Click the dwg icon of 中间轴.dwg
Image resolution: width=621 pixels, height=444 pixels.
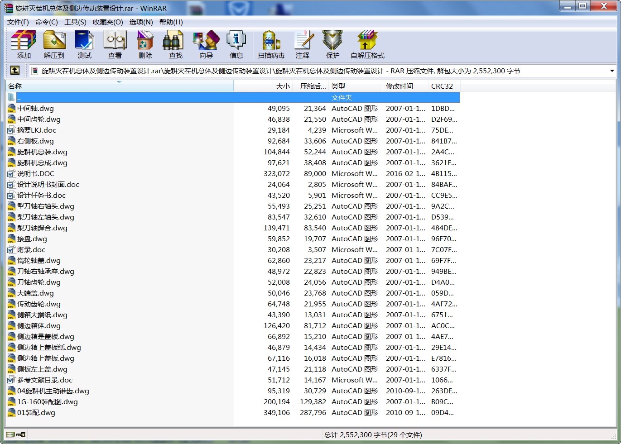point(11,109)
